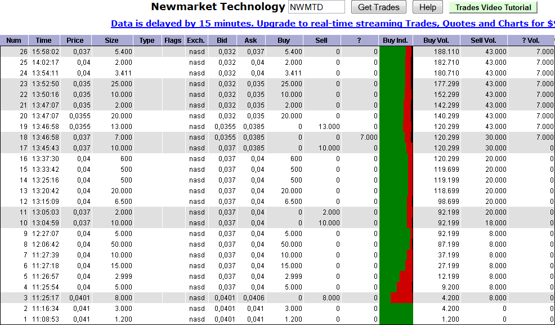Select the Type column header
Viewport: 555px width, 325px height.
[147, 41]
